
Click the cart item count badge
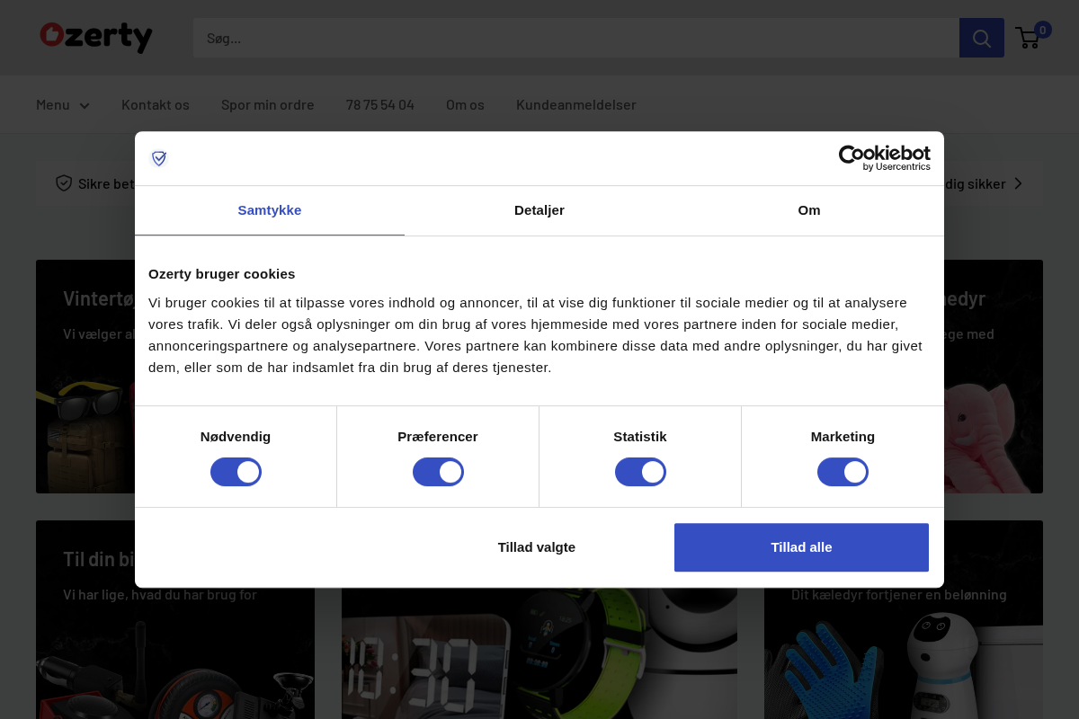(x=1042, y=30)
